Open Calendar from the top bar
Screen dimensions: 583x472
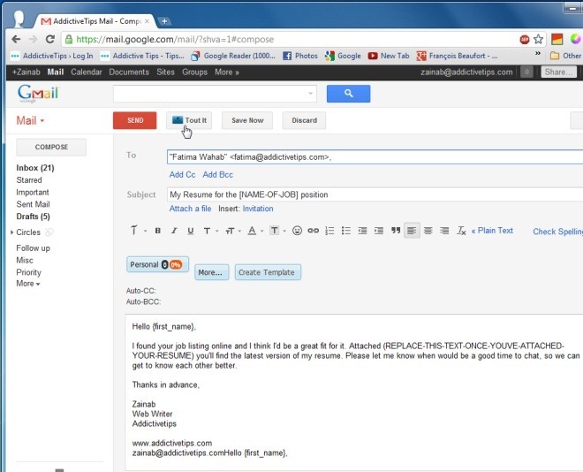87,72
